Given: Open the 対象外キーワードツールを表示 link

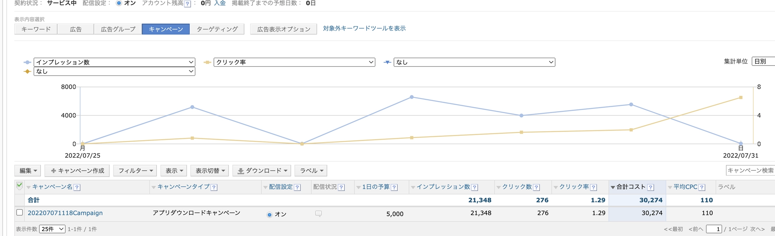Looking at the screenshot, I should tap(364, 28).
